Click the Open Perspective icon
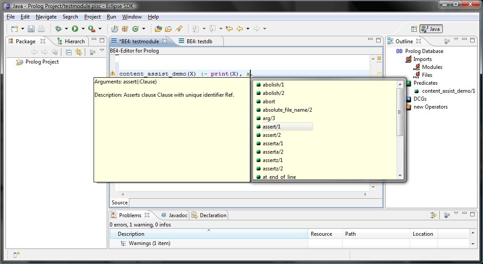The image size is (483, 264). tap(414, 29)
